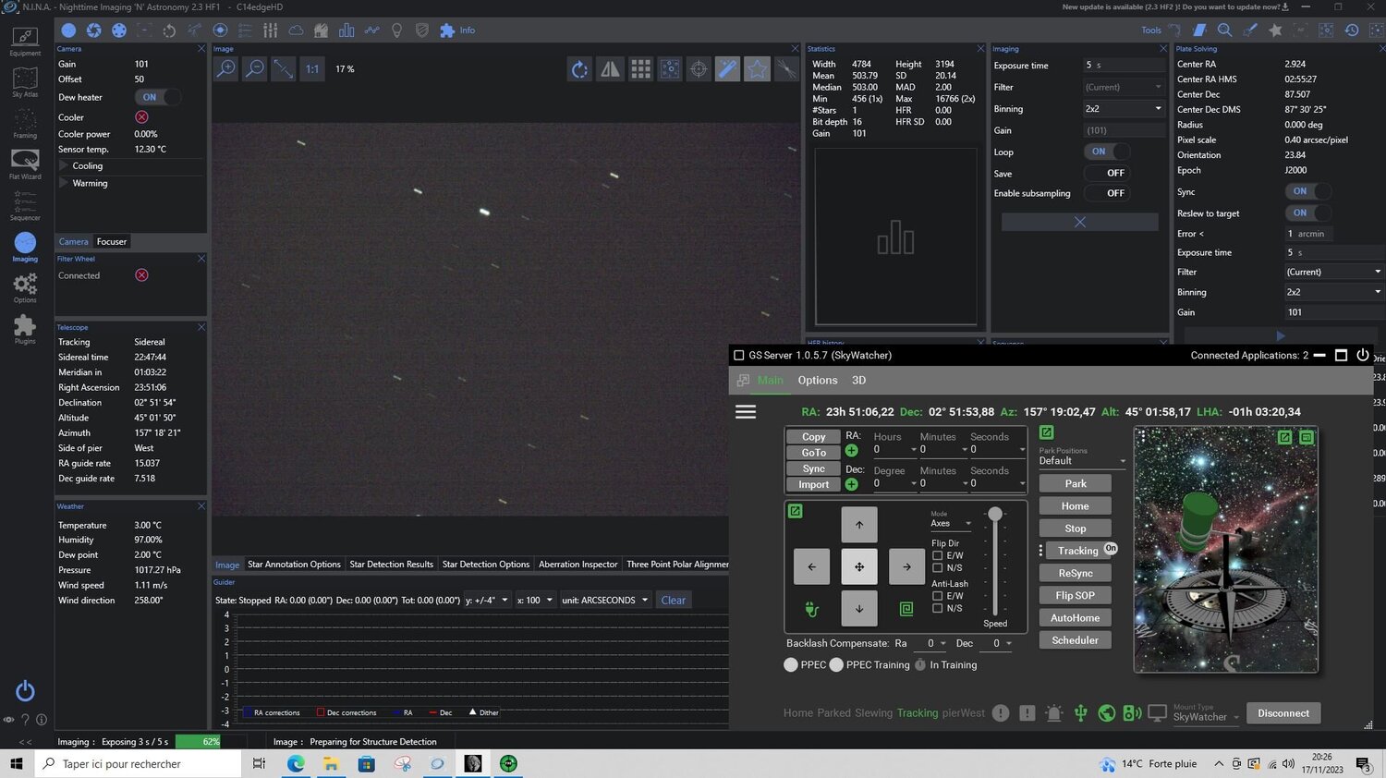Toggle the crosshair overlay icon
The width and height of the screenshot is (1386, 778).
tap(699, 69)
